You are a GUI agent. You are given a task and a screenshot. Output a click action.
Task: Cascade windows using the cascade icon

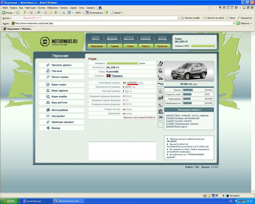(220, 7)
